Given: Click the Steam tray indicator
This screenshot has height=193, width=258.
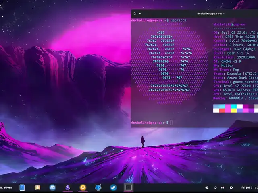Looking at the screenshot, I should 223,187.
